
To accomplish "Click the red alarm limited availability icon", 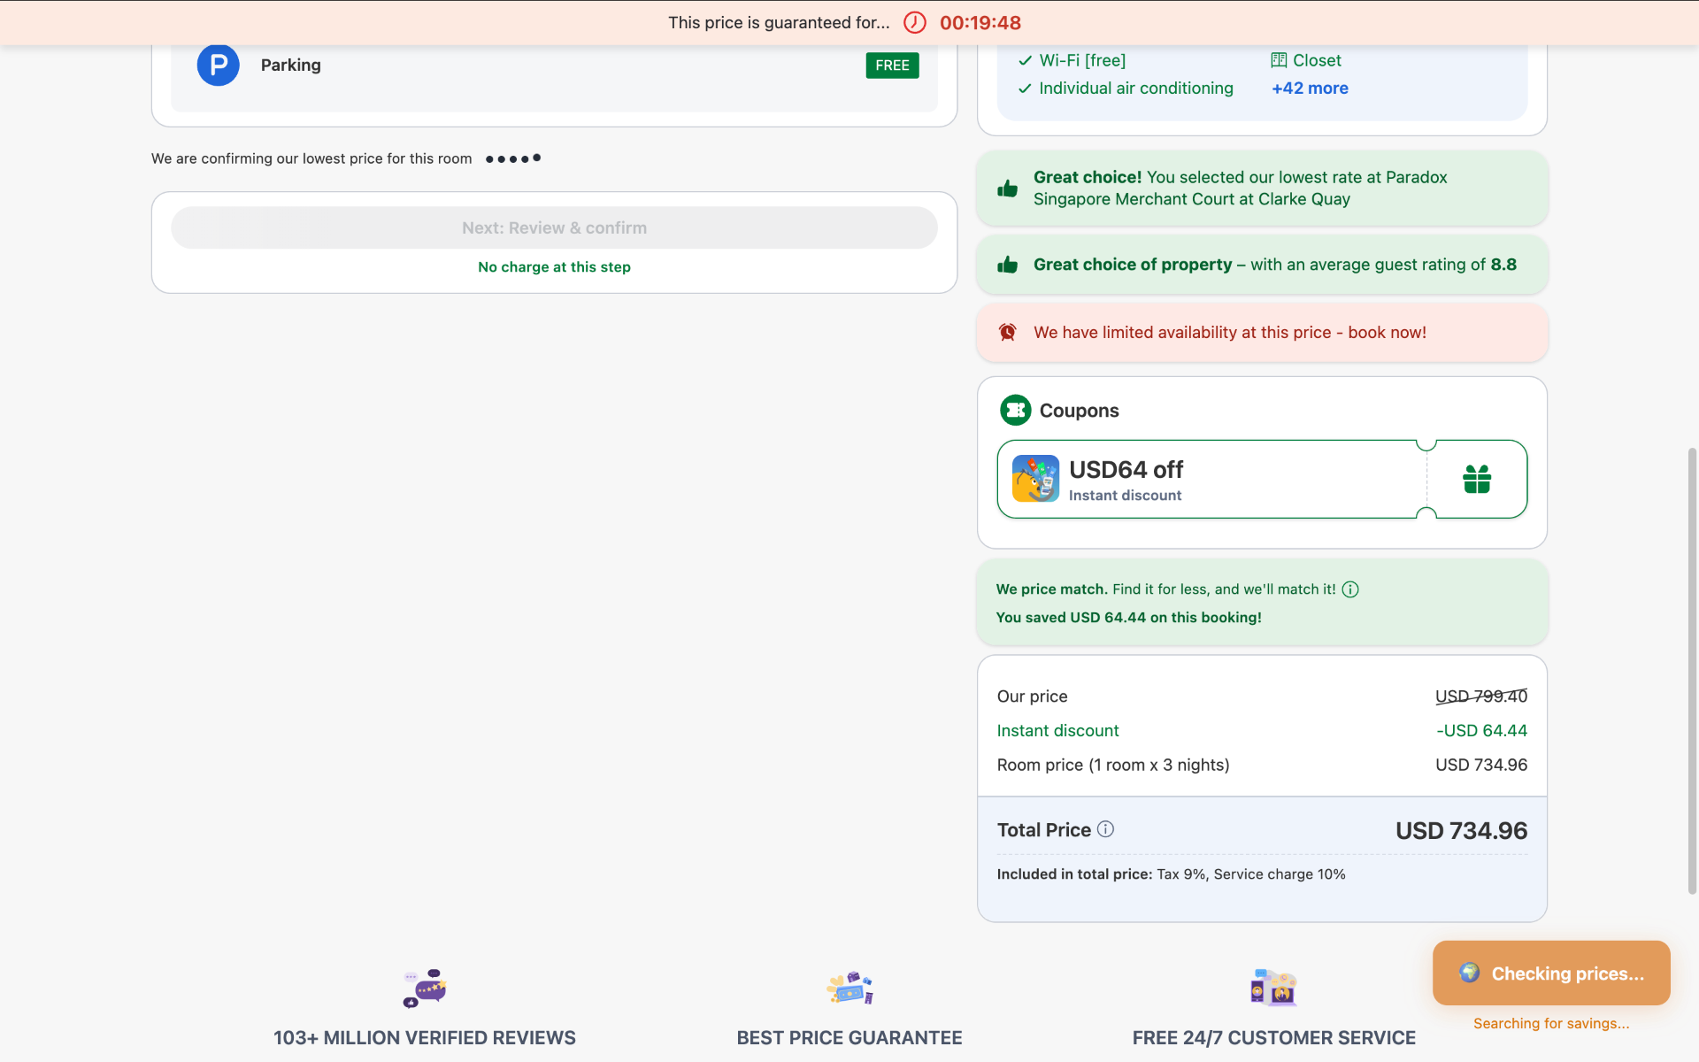I will coord(1007,333).
